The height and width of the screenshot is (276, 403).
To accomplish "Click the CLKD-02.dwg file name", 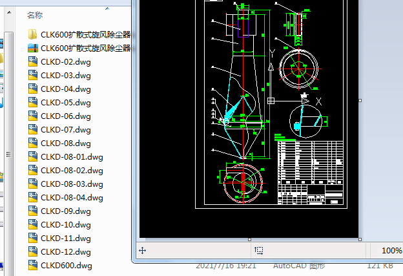I will pyautogui.click(x=66, y=62).
